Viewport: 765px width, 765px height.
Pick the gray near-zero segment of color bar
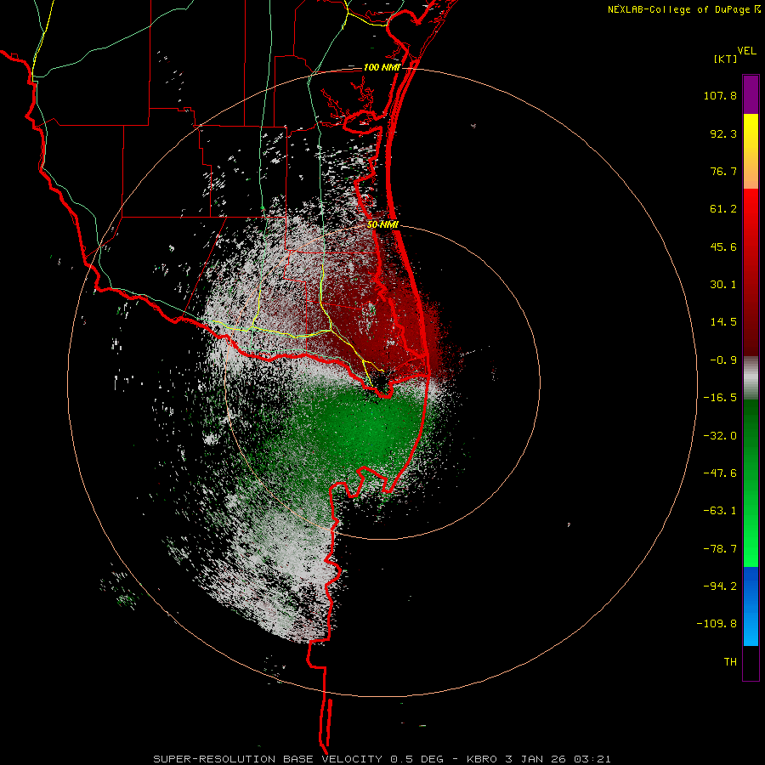751,378
